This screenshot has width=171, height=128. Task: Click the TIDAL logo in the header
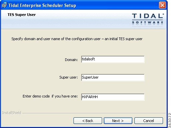coord(148,16)
